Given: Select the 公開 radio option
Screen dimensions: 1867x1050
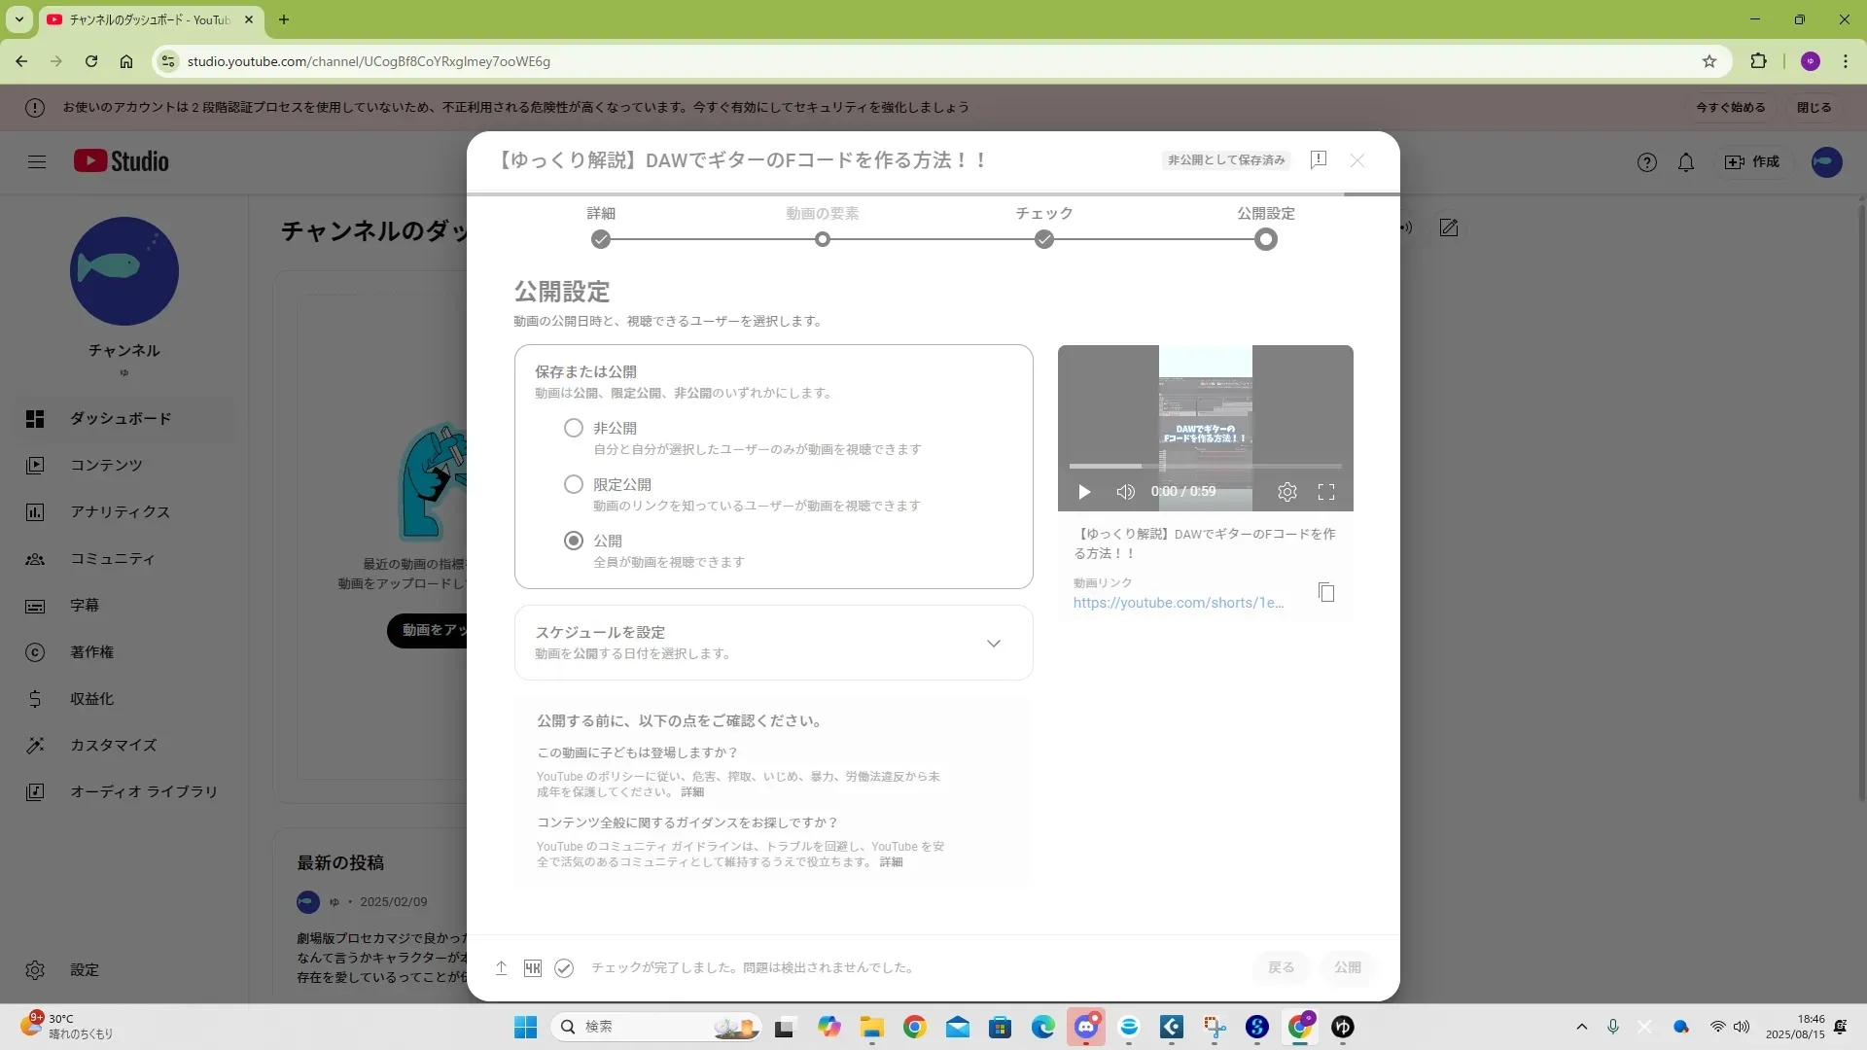Looking at the screenshot, I should (574, 541).
